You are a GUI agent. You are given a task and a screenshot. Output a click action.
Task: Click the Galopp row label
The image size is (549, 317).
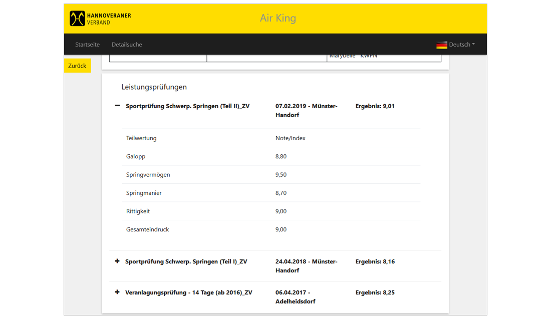(136, 156)
